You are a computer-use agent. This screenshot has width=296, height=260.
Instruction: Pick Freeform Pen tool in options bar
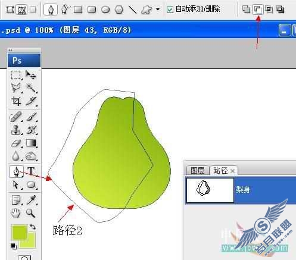pyautogui.click(x=65, y=9)
